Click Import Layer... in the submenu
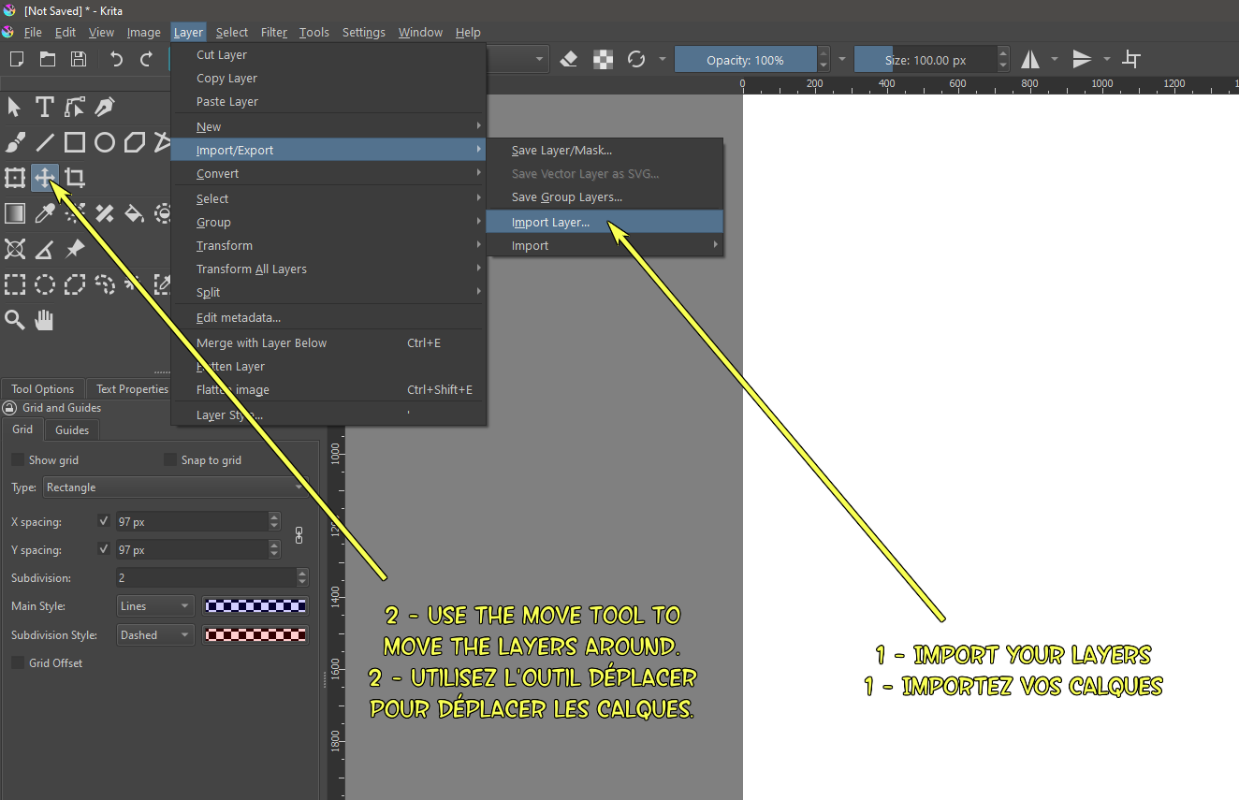 (x=550, y=223)
